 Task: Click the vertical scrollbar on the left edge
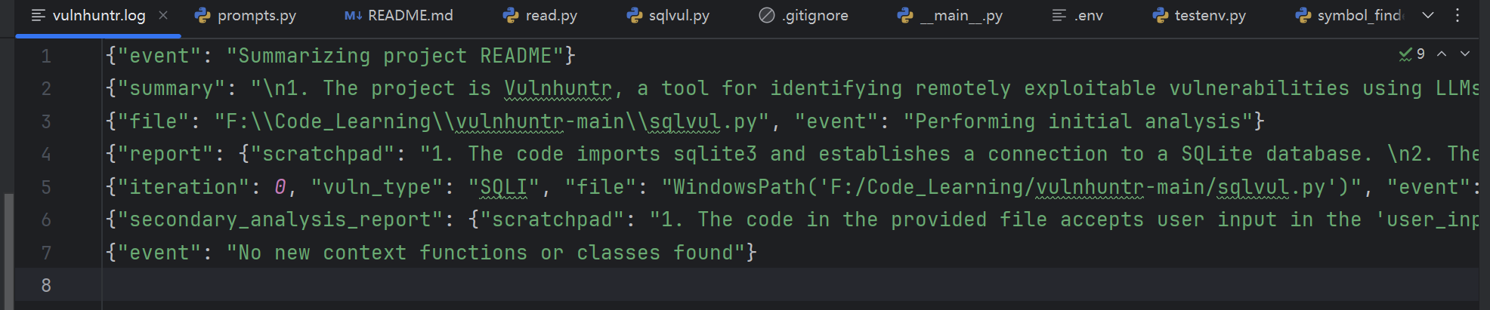pos(8,249)
